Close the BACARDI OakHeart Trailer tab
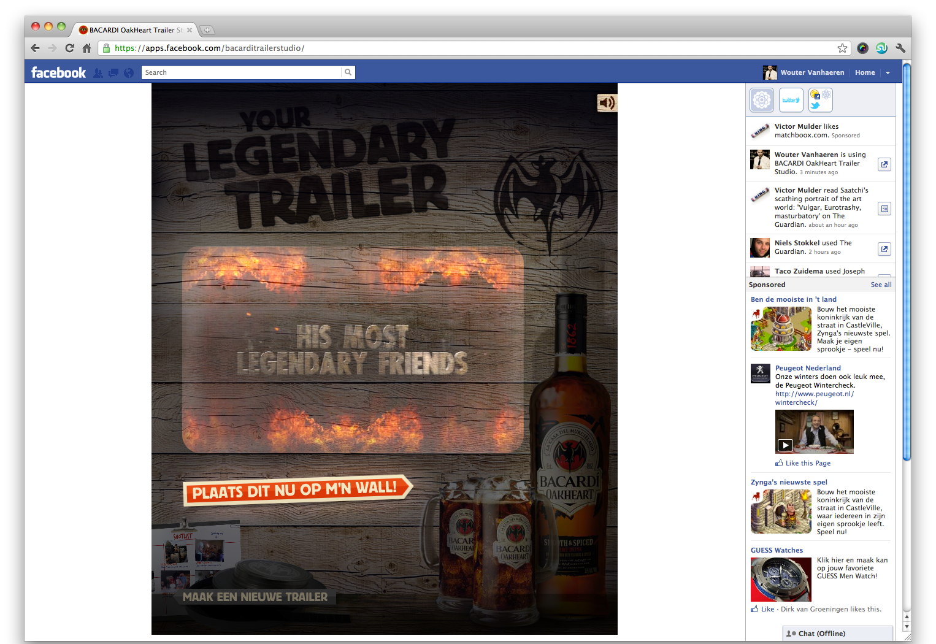This screenshot has height=644, width=936. coord(190,30)
